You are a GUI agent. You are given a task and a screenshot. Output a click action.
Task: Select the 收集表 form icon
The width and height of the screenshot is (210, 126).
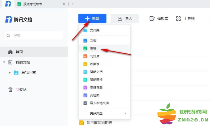click(85, 64)
